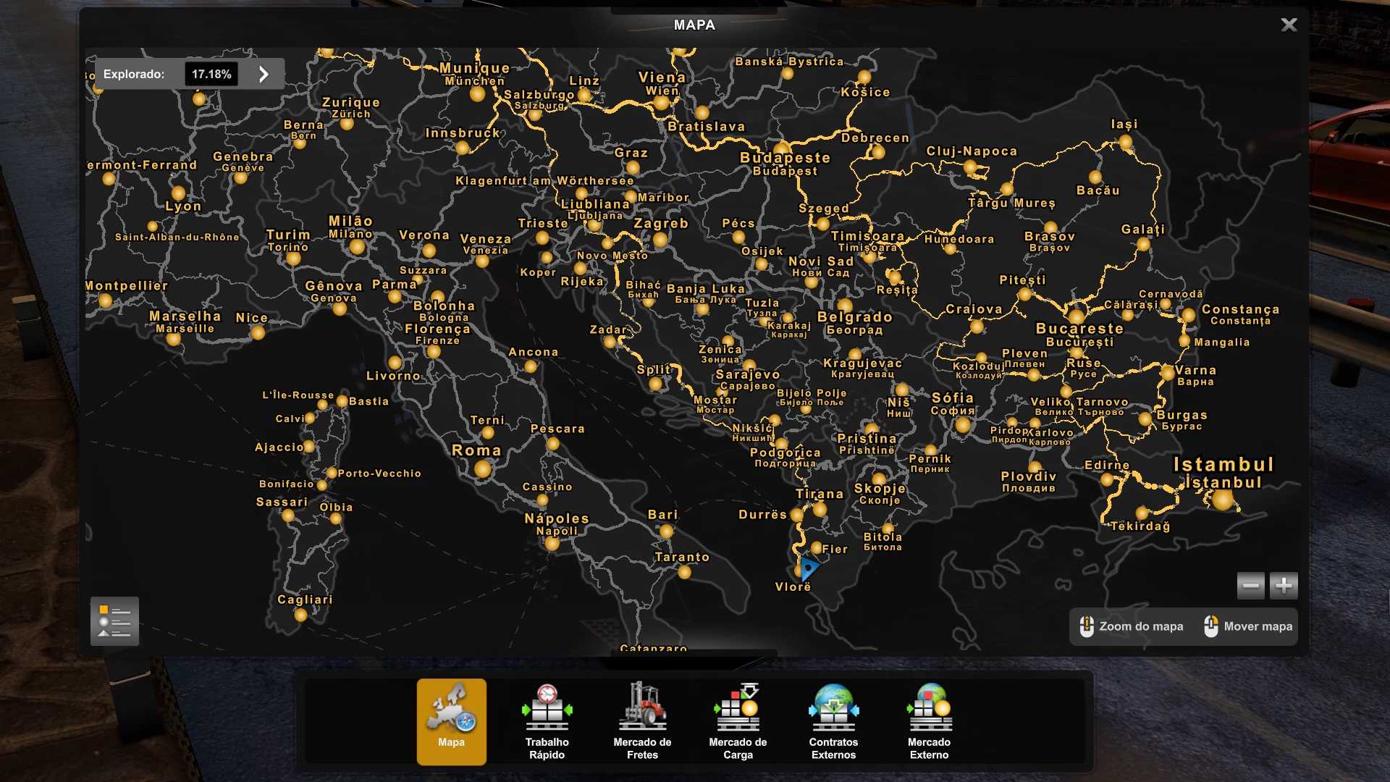Zoom out with the minus button
The height and width of the screenshot is (782, 1390).
pos(1250,585)
